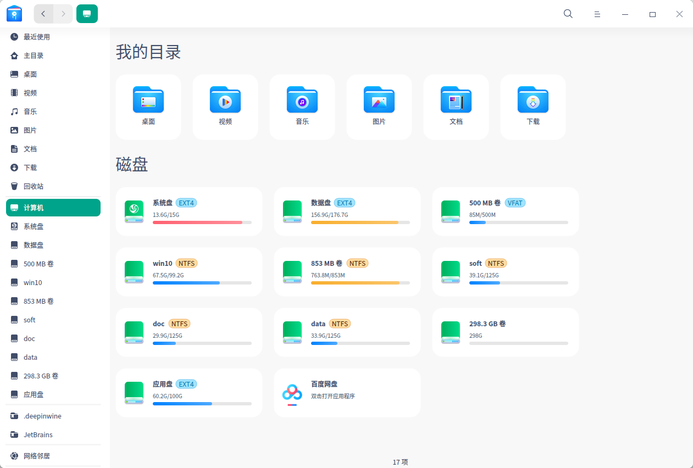Go forward with the right arrow button
The width and height of the screenshot is (693, 468).
click(x=63, y=14)
